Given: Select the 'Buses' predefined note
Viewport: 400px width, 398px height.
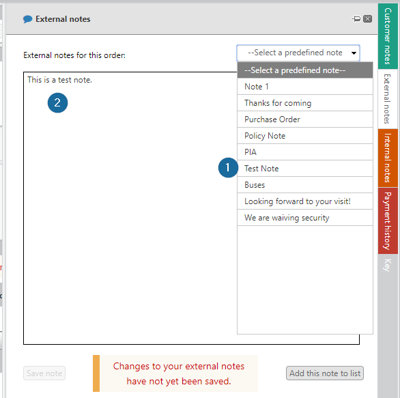Looking at the screenshot, I should tap(305, 185).
